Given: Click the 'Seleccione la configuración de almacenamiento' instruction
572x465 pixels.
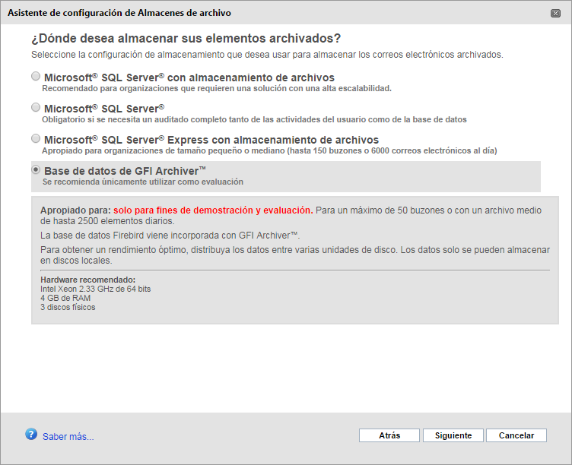Looking at the screenshot, I should point(267,55).
